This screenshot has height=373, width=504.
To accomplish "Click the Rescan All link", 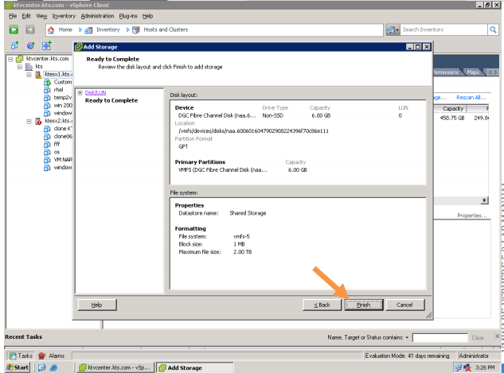I will coord(471,98).
